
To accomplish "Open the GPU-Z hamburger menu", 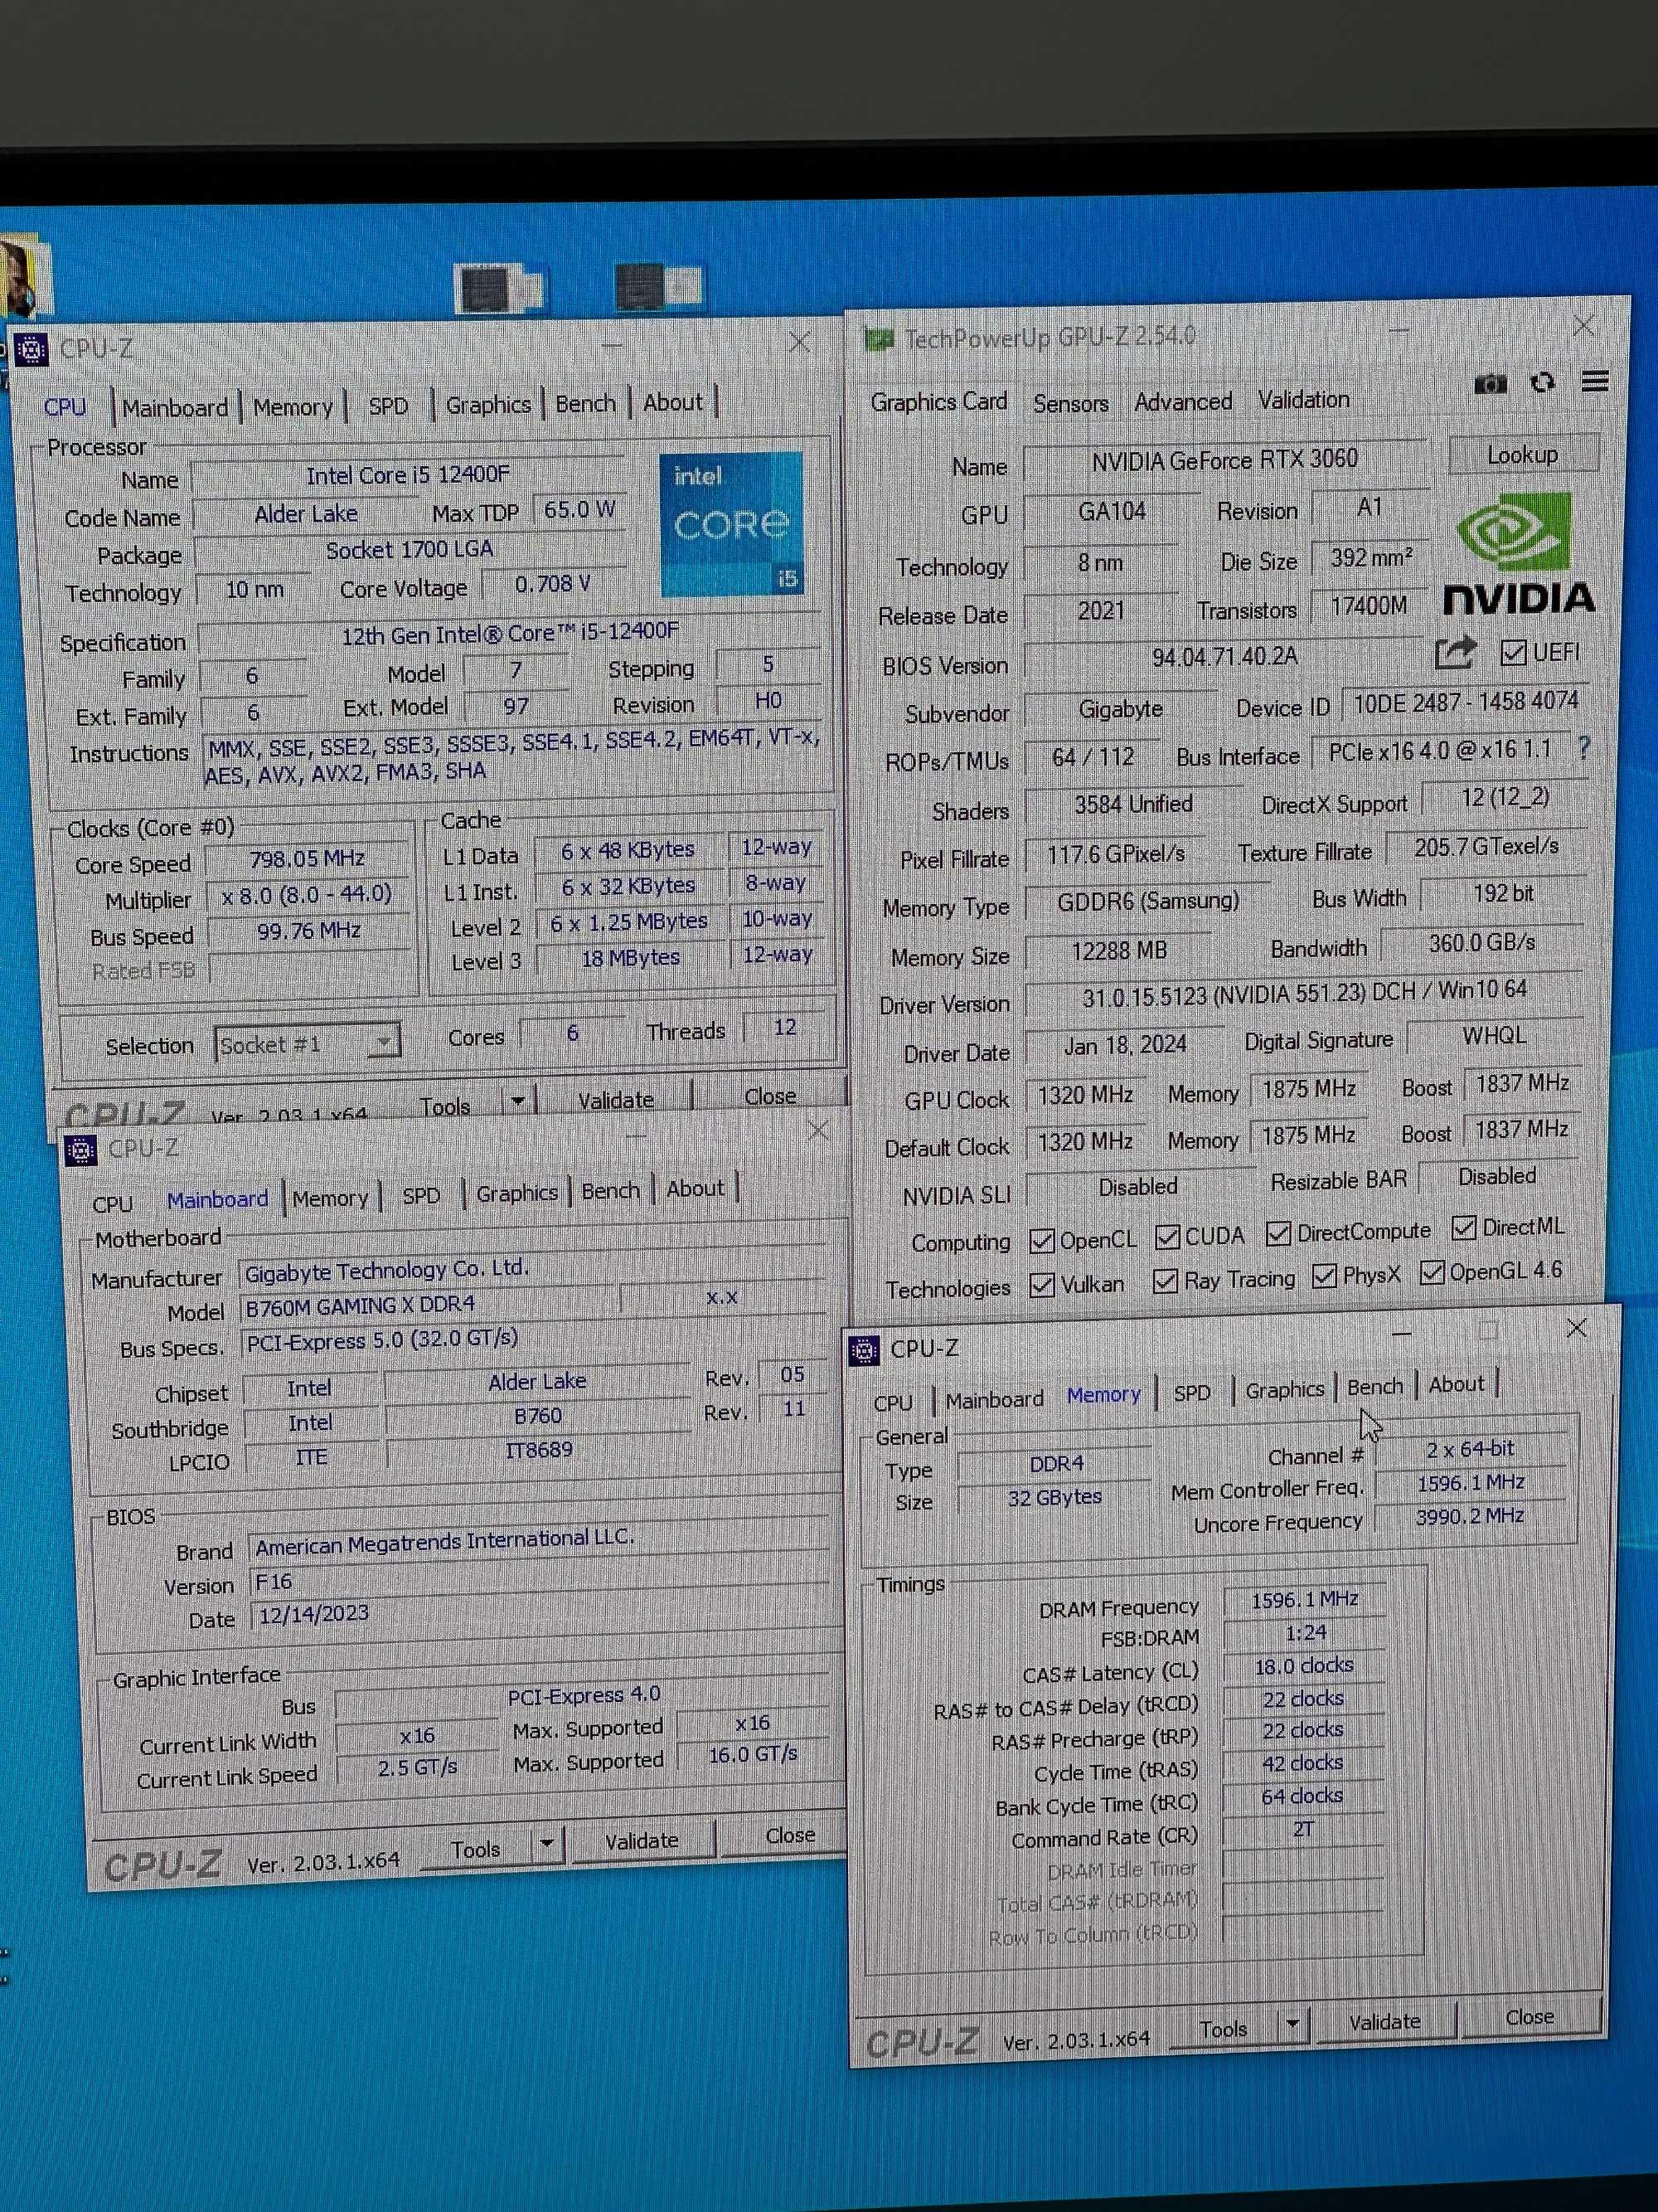I will click(x=1595, y=380).
